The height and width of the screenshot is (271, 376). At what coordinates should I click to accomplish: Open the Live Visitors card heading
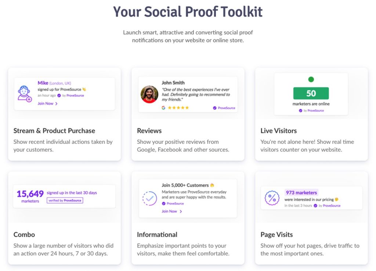click(x=279, y=131)
